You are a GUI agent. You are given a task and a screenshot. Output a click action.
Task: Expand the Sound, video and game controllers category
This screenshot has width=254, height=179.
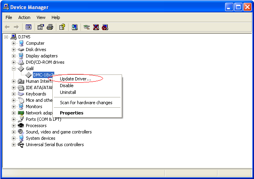pyautogui.click(x=13, y=132)
